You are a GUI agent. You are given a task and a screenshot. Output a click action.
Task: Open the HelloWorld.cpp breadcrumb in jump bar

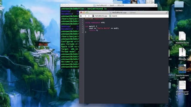click(x=100, y=16)
